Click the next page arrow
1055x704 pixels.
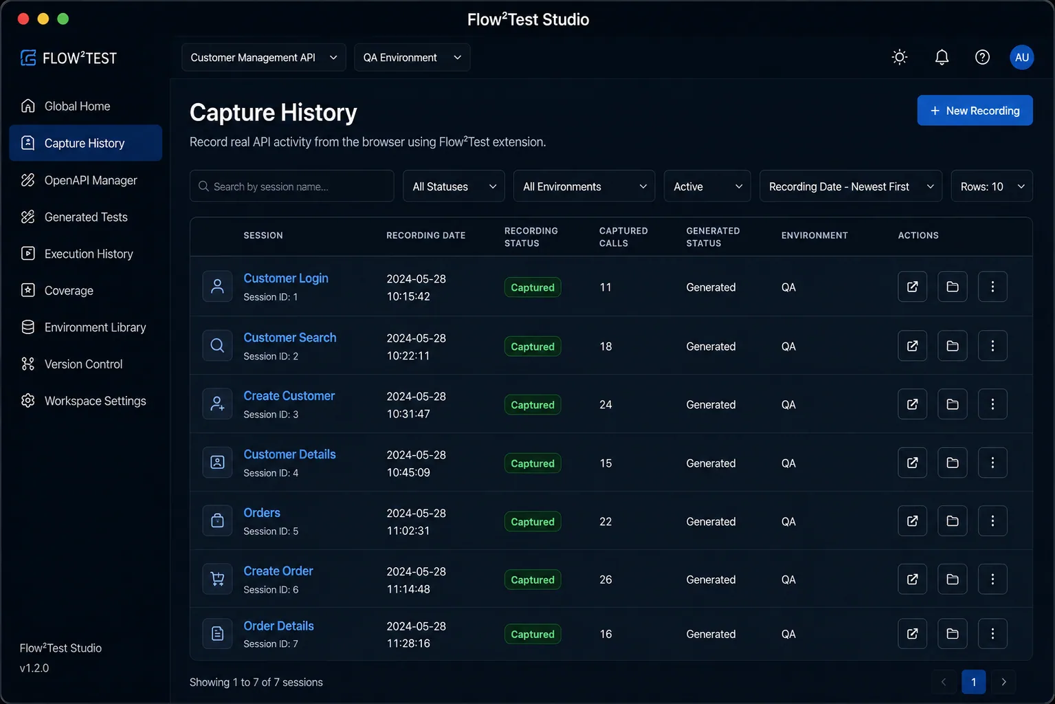tap(1003, 682)
